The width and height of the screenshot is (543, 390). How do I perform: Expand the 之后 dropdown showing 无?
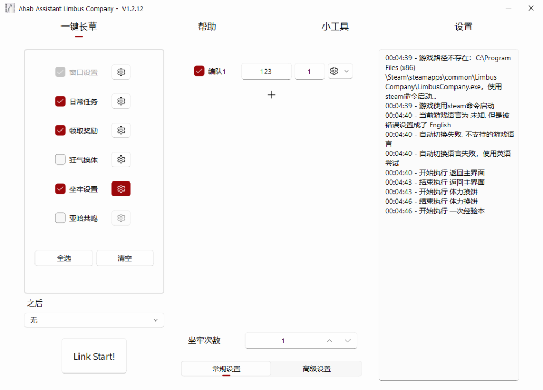tap(94, 320)
